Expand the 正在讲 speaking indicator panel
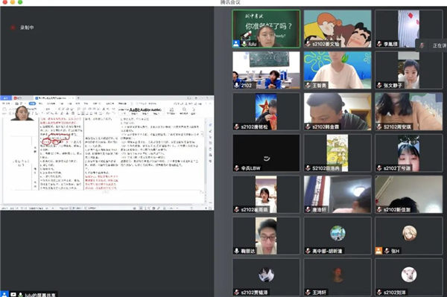This screenshot has height=297, width=447. click(431, 45)
